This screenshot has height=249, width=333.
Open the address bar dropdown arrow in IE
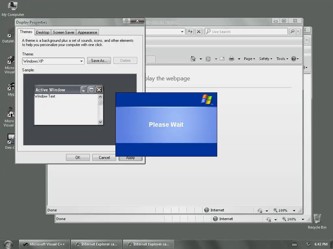tap(182, 32)
